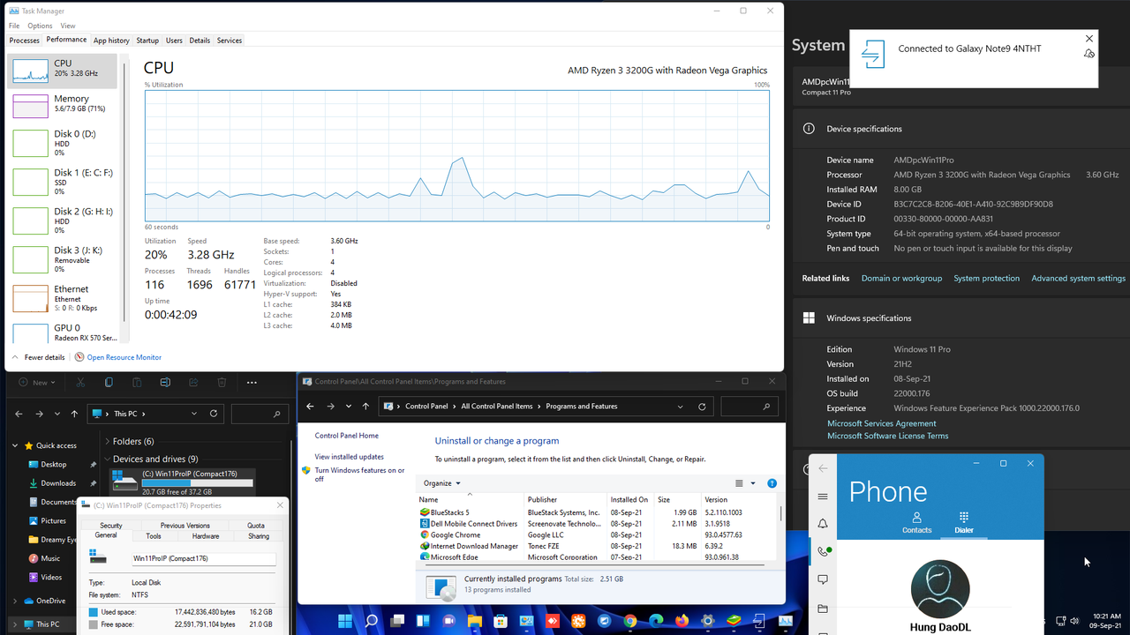Collapse Task Manager with Fewer details
The height and width of the screenshot is (635, 1130).
[x=38, y=357]
